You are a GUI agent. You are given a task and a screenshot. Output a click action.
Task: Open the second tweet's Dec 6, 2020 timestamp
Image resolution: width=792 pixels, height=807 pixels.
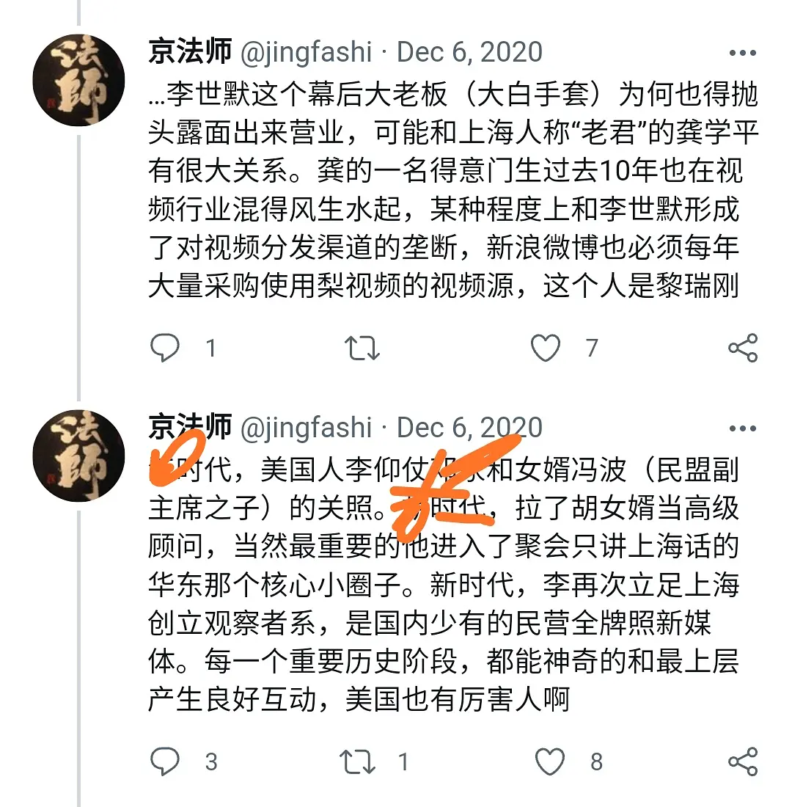tap(469, 428)
